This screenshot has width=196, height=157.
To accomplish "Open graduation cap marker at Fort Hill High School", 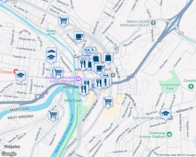I will [166, 114].
